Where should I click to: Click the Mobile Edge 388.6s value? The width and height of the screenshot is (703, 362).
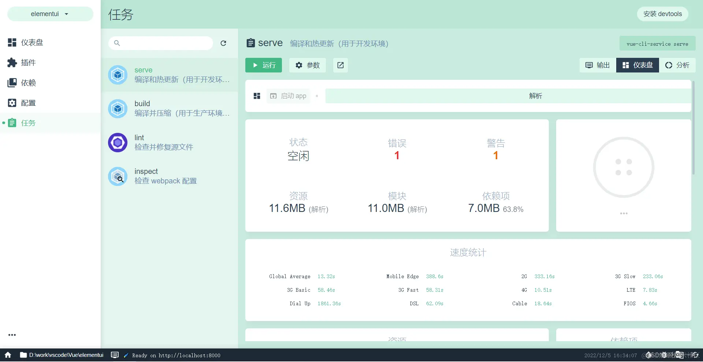[x=435, y=276]
